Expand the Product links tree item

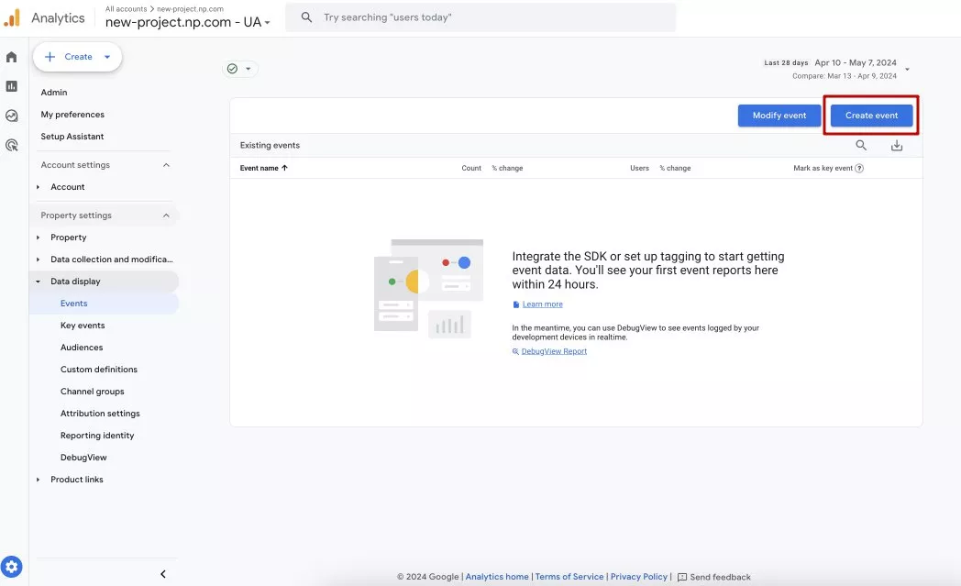pyautogui.click(x=38, y=480)
